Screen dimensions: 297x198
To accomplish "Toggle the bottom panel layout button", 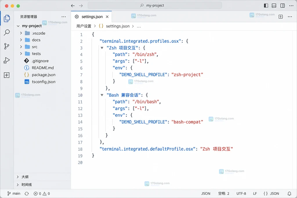I will 274,6.
